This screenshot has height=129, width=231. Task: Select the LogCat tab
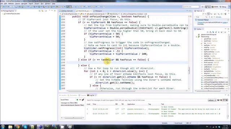coord(92,95)
